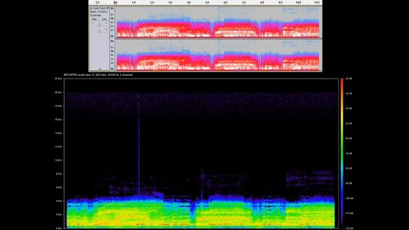Click the track gain slider knob

[100, 25]
